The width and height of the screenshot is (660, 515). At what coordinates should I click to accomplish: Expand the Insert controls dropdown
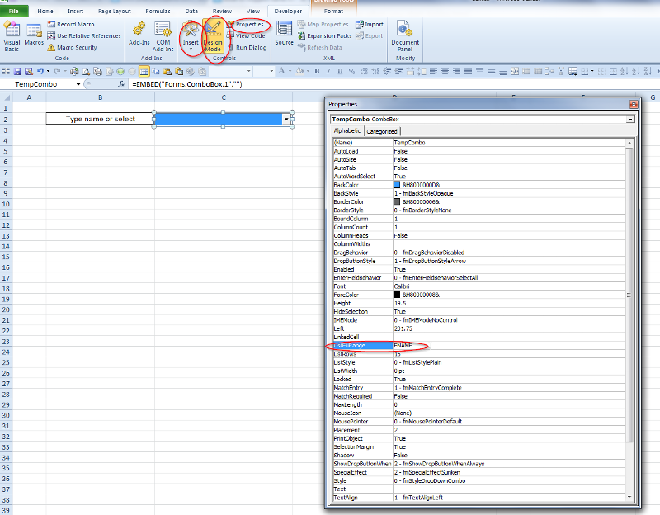click(191, 48)
